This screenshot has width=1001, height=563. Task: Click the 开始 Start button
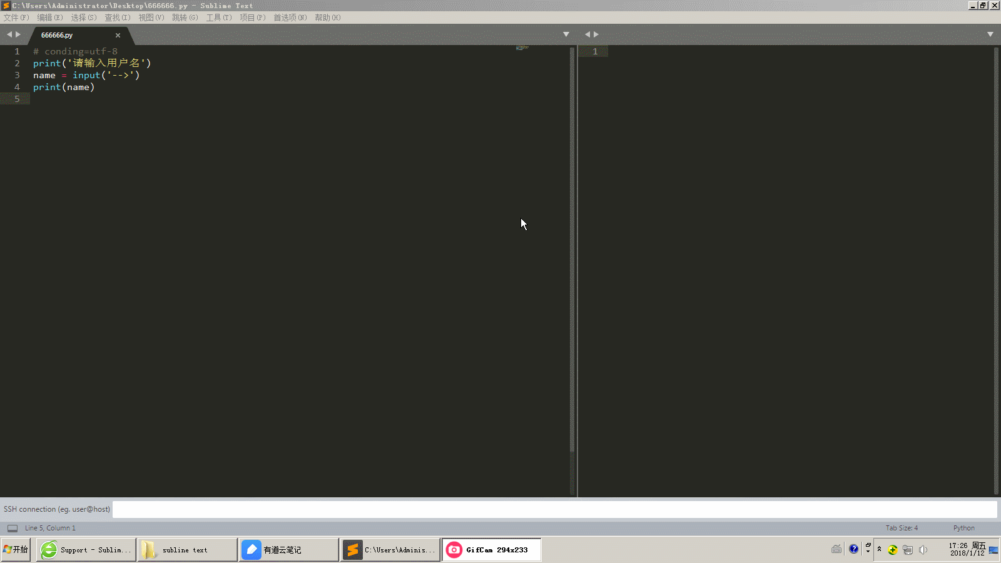pos(16,550)
